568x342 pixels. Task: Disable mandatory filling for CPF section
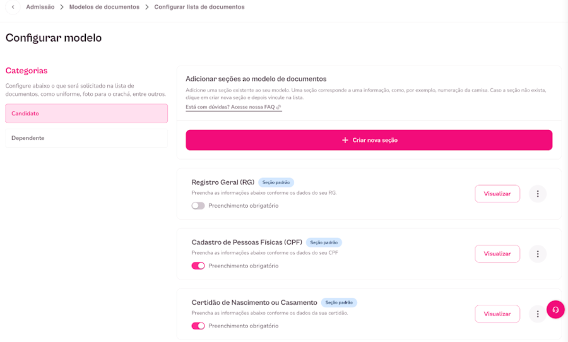[x=198, y=266]
